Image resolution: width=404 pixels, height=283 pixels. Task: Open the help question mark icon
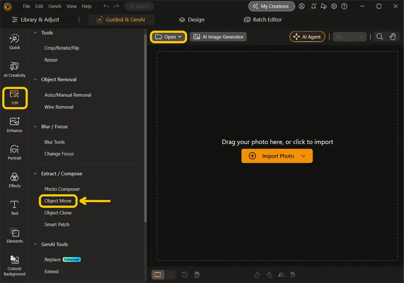344,6
